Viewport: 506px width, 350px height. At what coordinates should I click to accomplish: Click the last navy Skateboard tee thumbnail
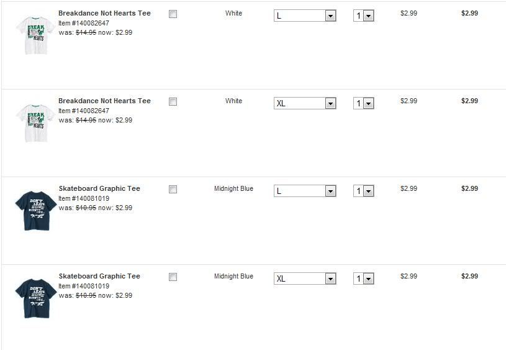(x=36, y=298)
